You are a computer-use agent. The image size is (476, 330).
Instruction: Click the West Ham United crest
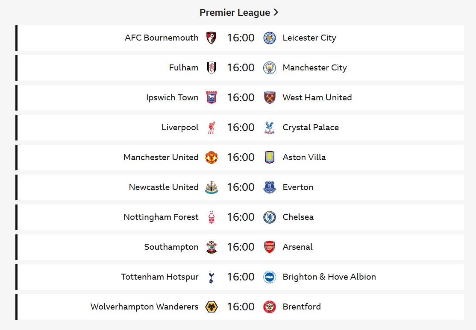[270, 97]
